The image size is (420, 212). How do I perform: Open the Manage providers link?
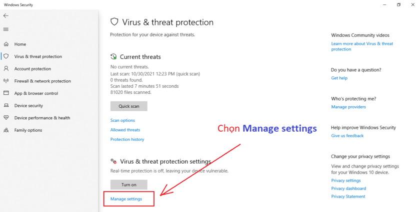click(348, 107)
